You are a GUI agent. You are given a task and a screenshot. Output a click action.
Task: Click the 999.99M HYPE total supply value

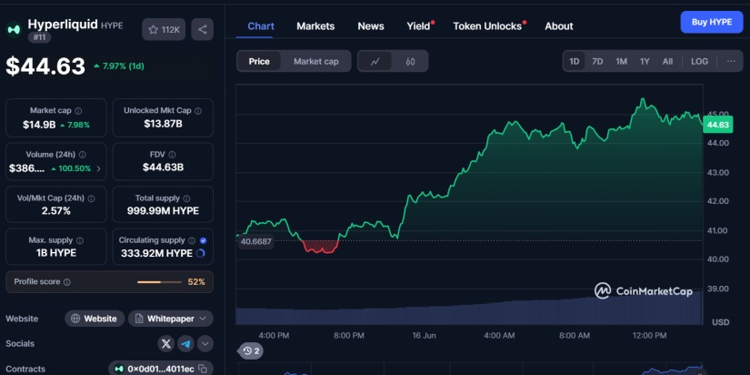163,211
